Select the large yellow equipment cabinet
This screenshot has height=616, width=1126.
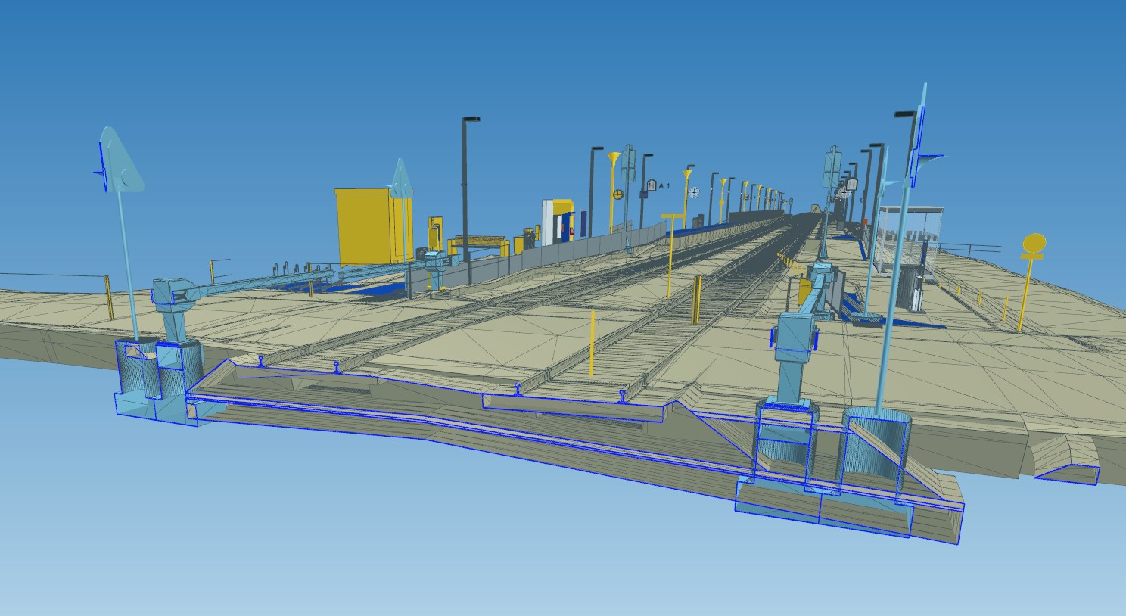(365, 226)
